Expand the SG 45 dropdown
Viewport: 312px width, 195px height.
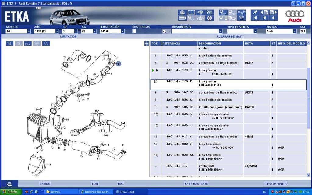[x=95, y=31]
